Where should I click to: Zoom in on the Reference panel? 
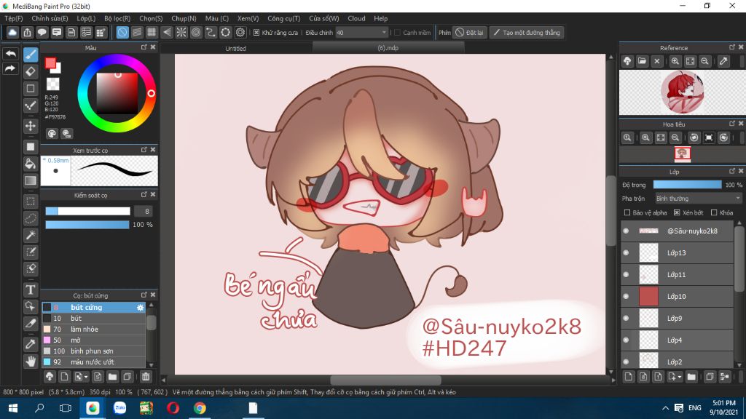tap(675, 61)
